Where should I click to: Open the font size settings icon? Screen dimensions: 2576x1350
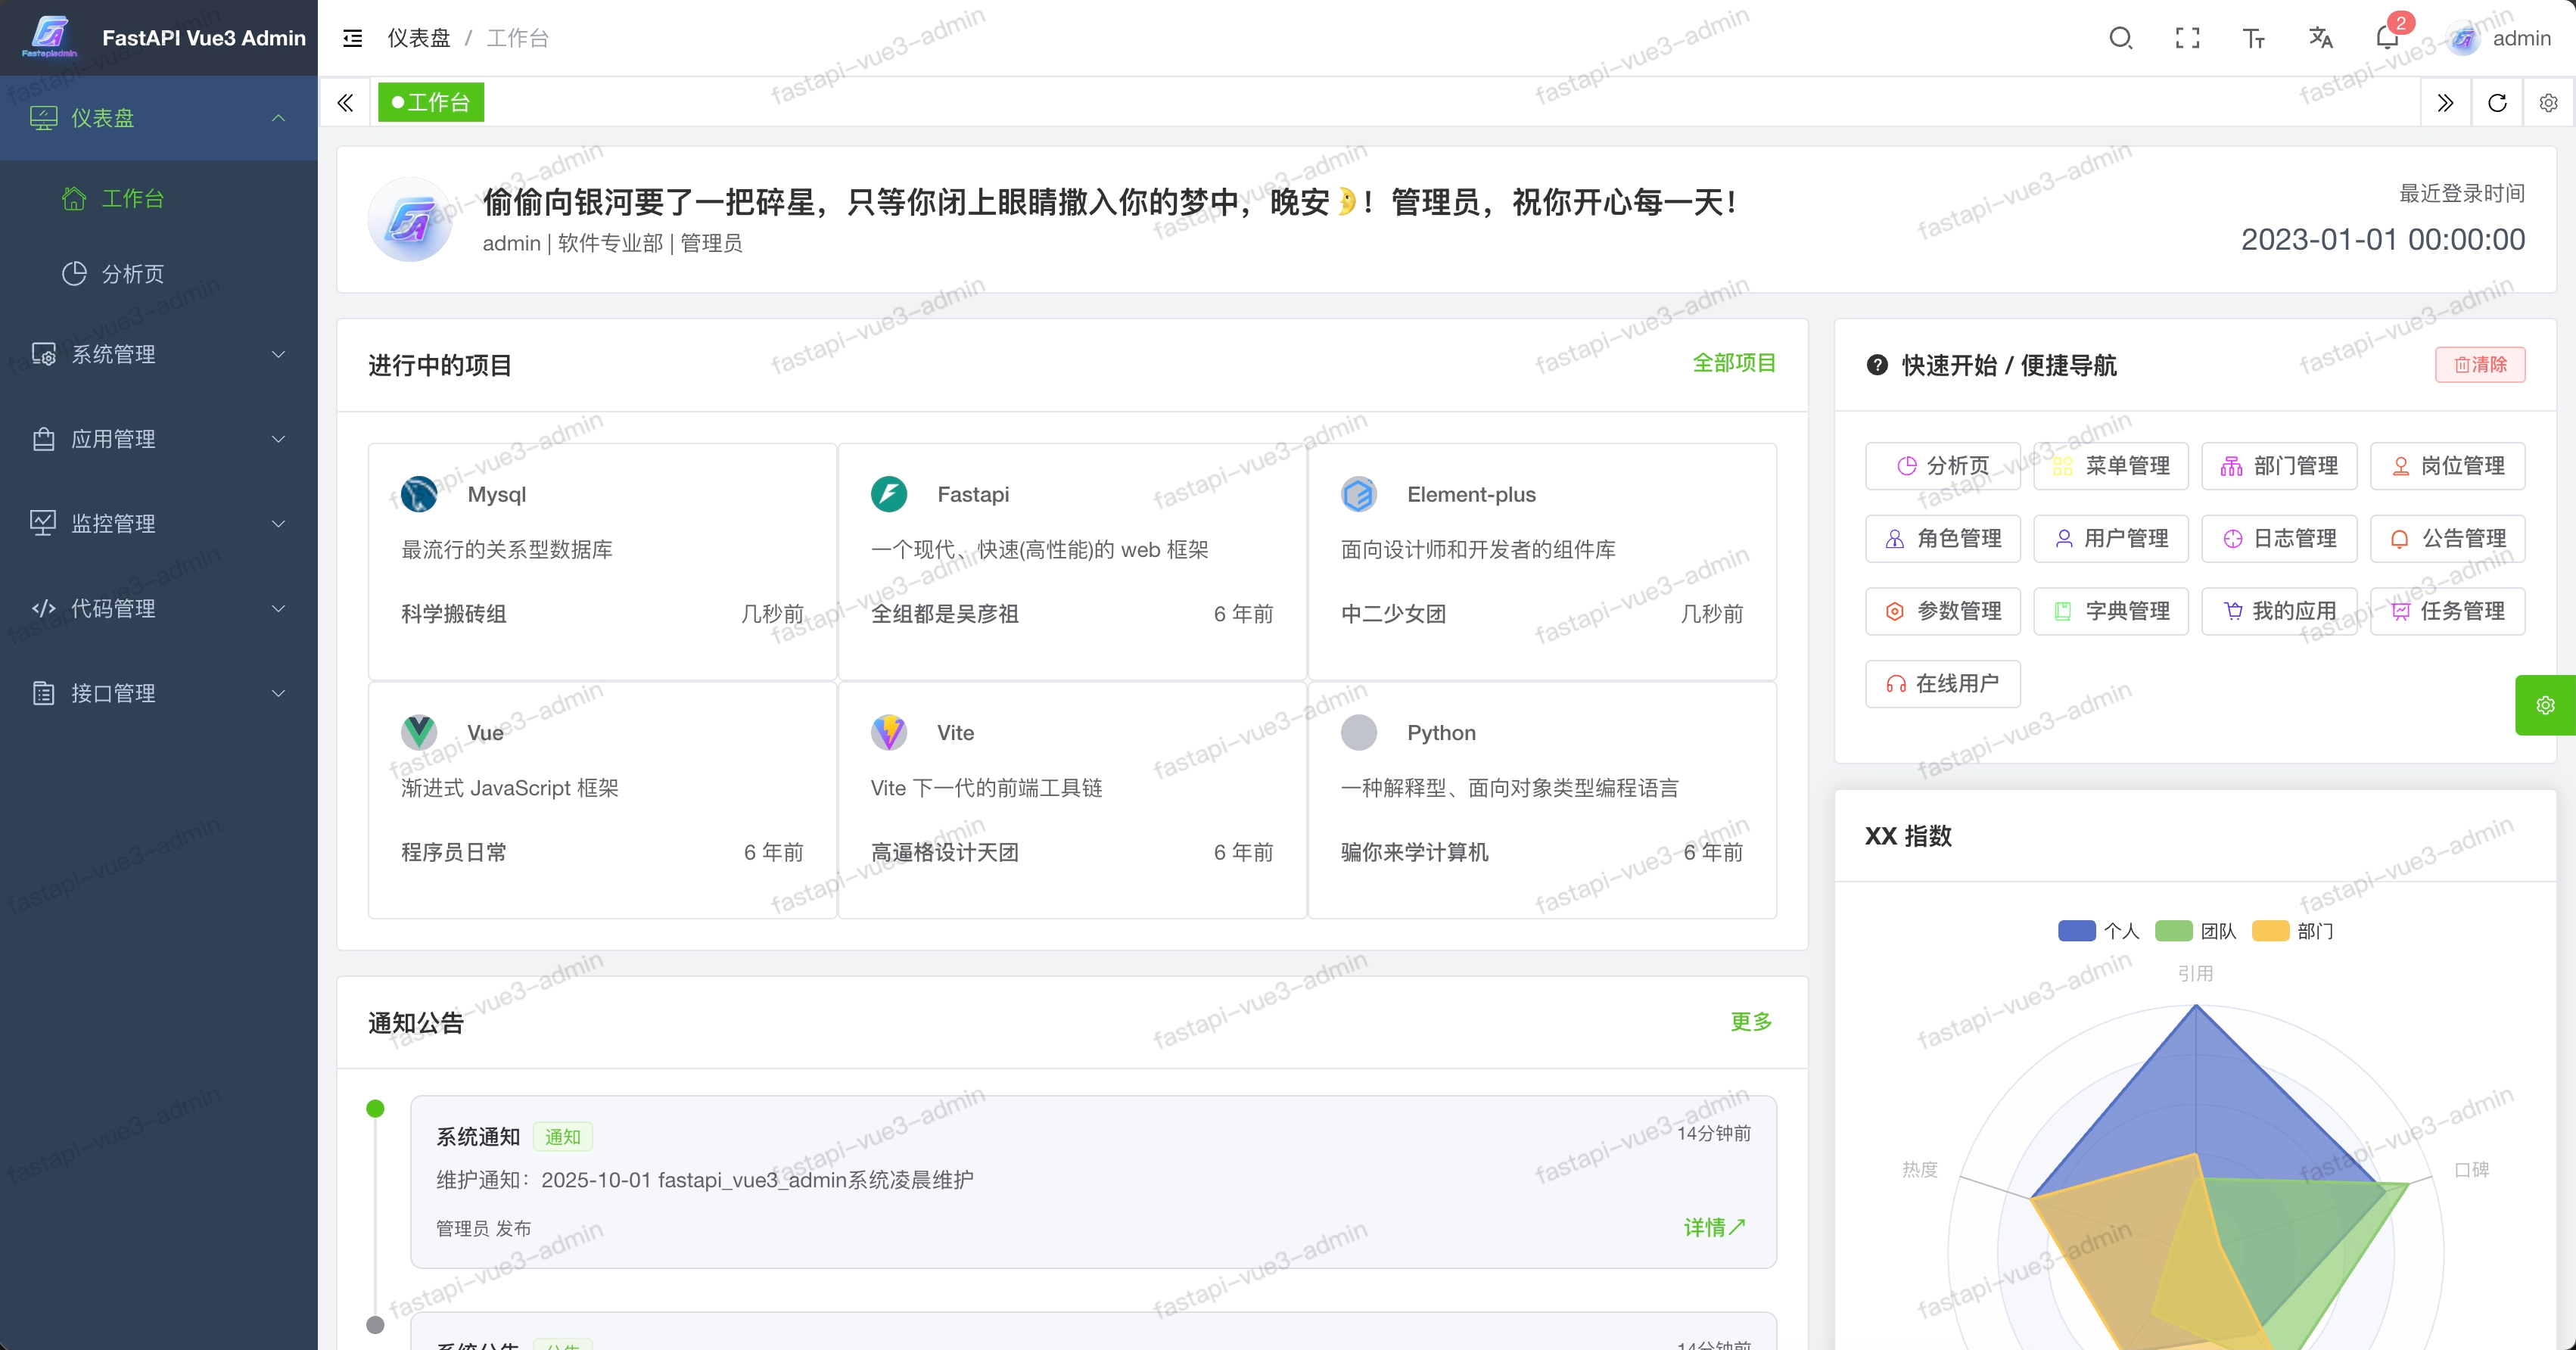pyautogui.click(x=2253, y=38)
